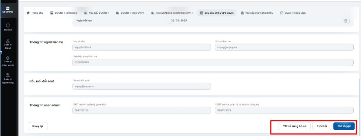The height and width of the screenshot is (136, 361).
Task: Select Tra cứu thông tin DN tab
Action: (172, 13)
